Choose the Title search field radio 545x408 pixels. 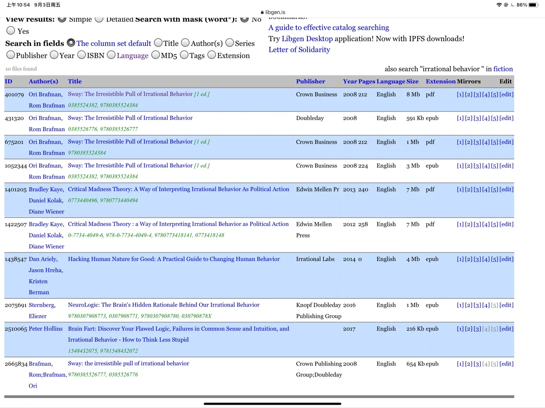[x=158, y=43]
